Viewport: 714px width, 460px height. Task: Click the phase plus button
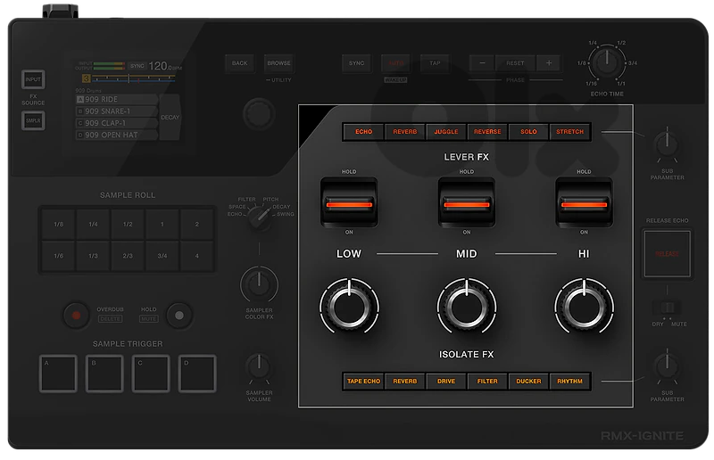[x=549, y=63]
